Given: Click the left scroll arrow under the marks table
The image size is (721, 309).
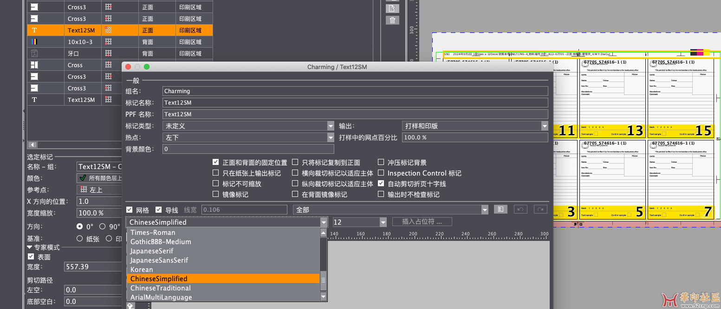Looking at the screenshot, I should tap(32, 145).
